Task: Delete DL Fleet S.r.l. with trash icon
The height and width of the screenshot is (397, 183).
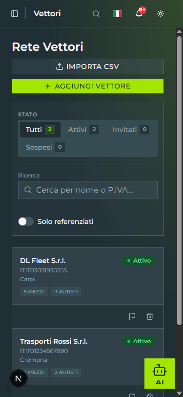Action: click(150, 316)
